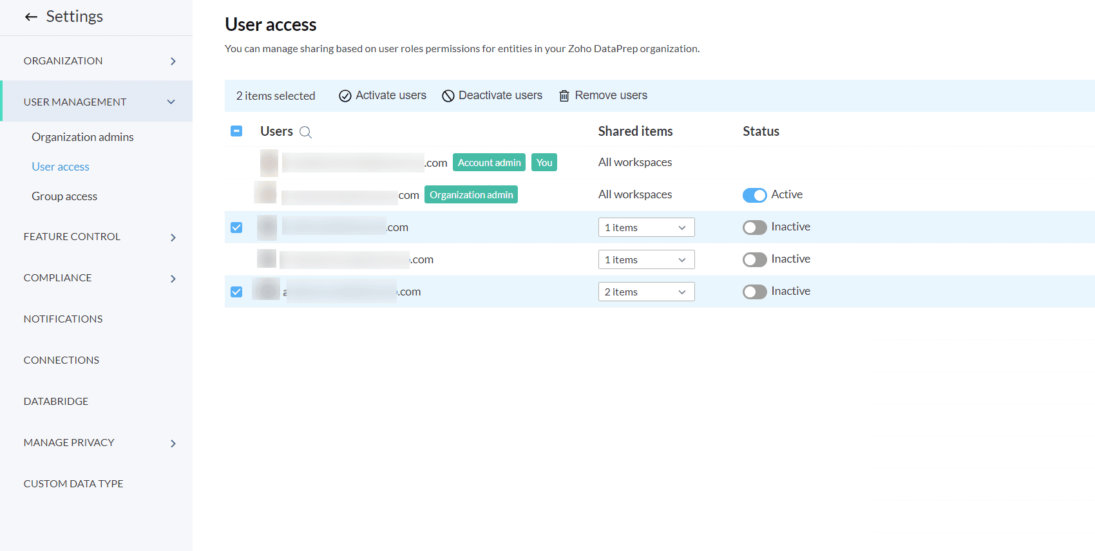Open the search icon next to Users
The image size is (1095, 551).
pyautogui.click(x=306, y=132)
